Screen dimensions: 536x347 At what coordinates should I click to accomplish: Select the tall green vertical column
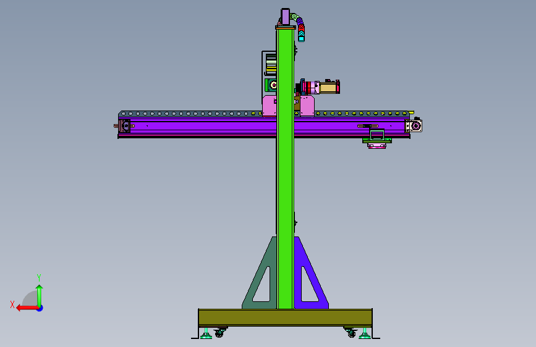(x=285, y=169)
